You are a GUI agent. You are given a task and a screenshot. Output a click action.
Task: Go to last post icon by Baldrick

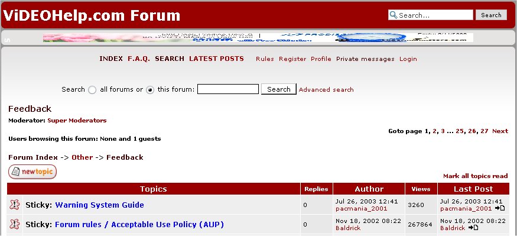coord(473,228)
